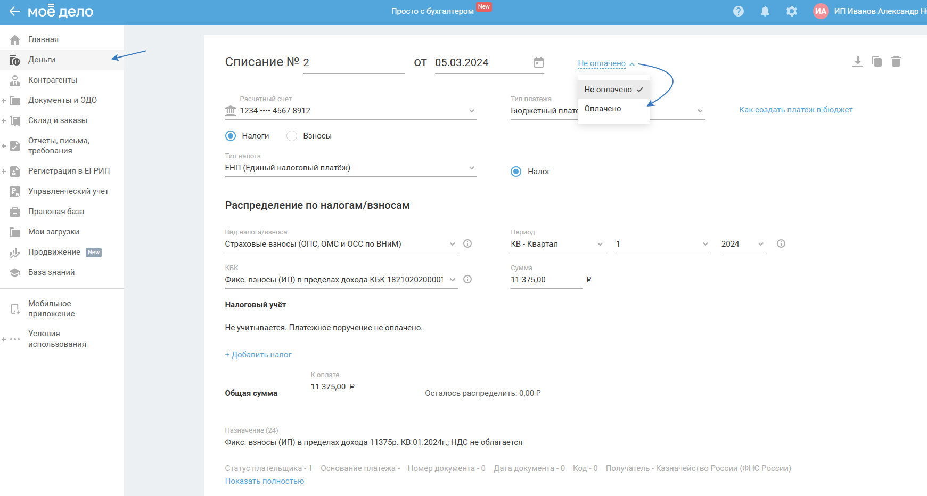The height and width of the screenshot is (496, 927).
Task: Toggle the Не оплачено status dropdown
Action: [x=606, y=63]
